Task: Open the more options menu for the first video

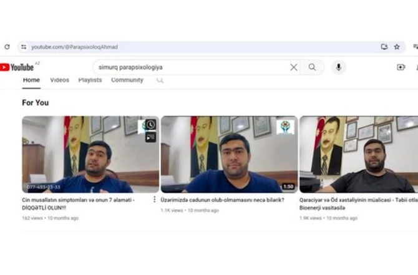Action: coord(154,200)
